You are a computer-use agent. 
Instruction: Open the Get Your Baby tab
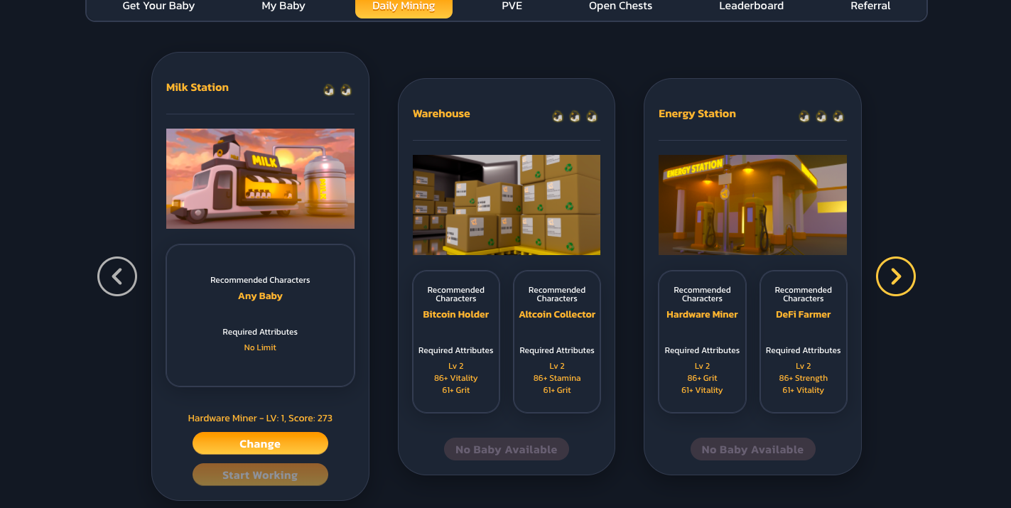158,6
